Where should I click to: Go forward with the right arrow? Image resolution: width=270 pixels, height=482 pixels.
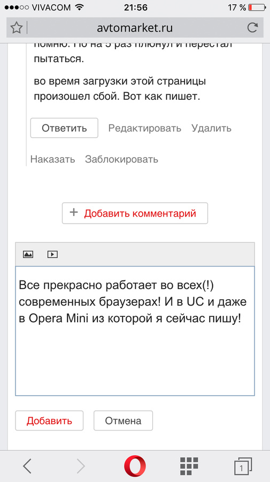click(x=81, y=466)
